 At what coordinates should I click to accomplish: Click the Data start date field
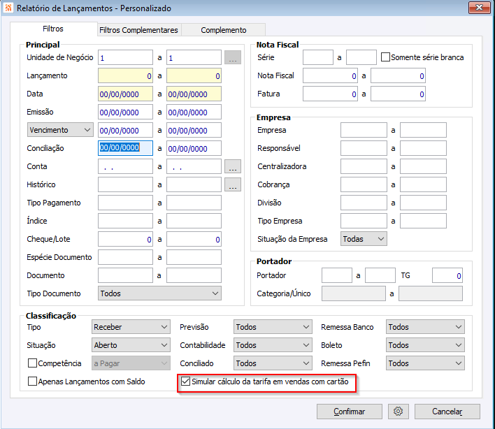tap(125, 94)
